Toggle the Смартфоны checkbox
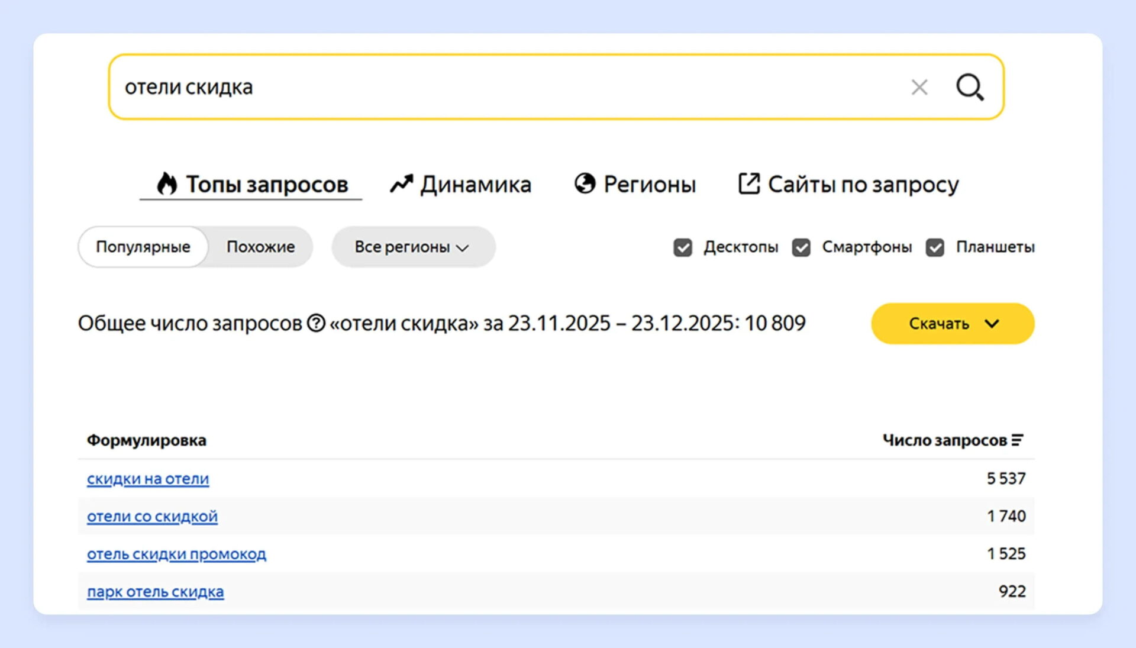1136x648 pixels. [x=801, y=247]
